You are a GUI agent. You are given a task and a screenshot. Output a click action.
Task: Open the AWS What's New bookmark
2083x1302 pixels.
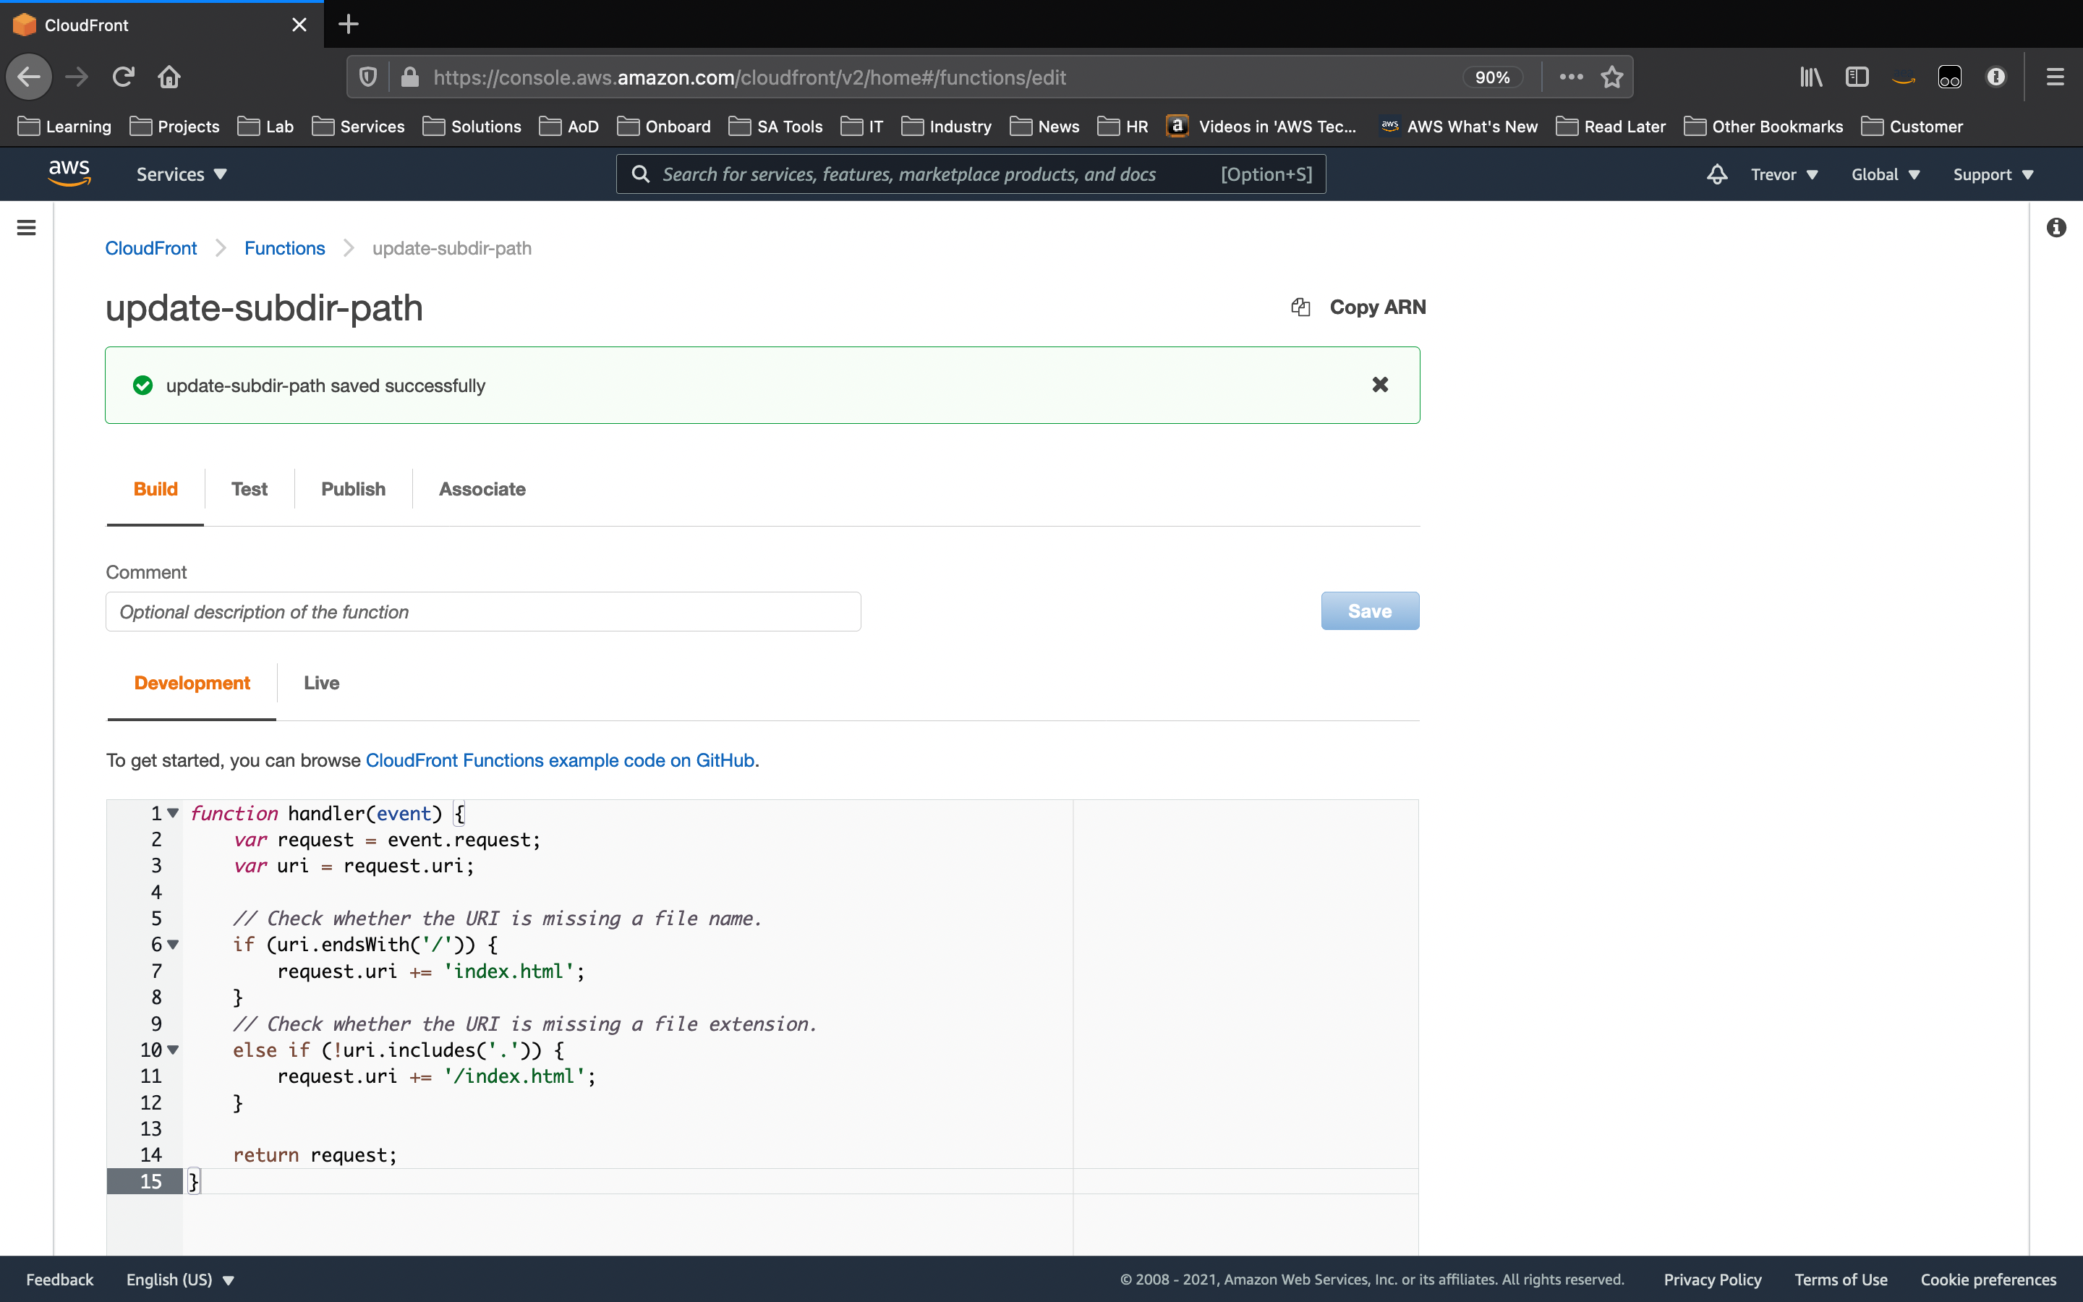pos(1459,127)
